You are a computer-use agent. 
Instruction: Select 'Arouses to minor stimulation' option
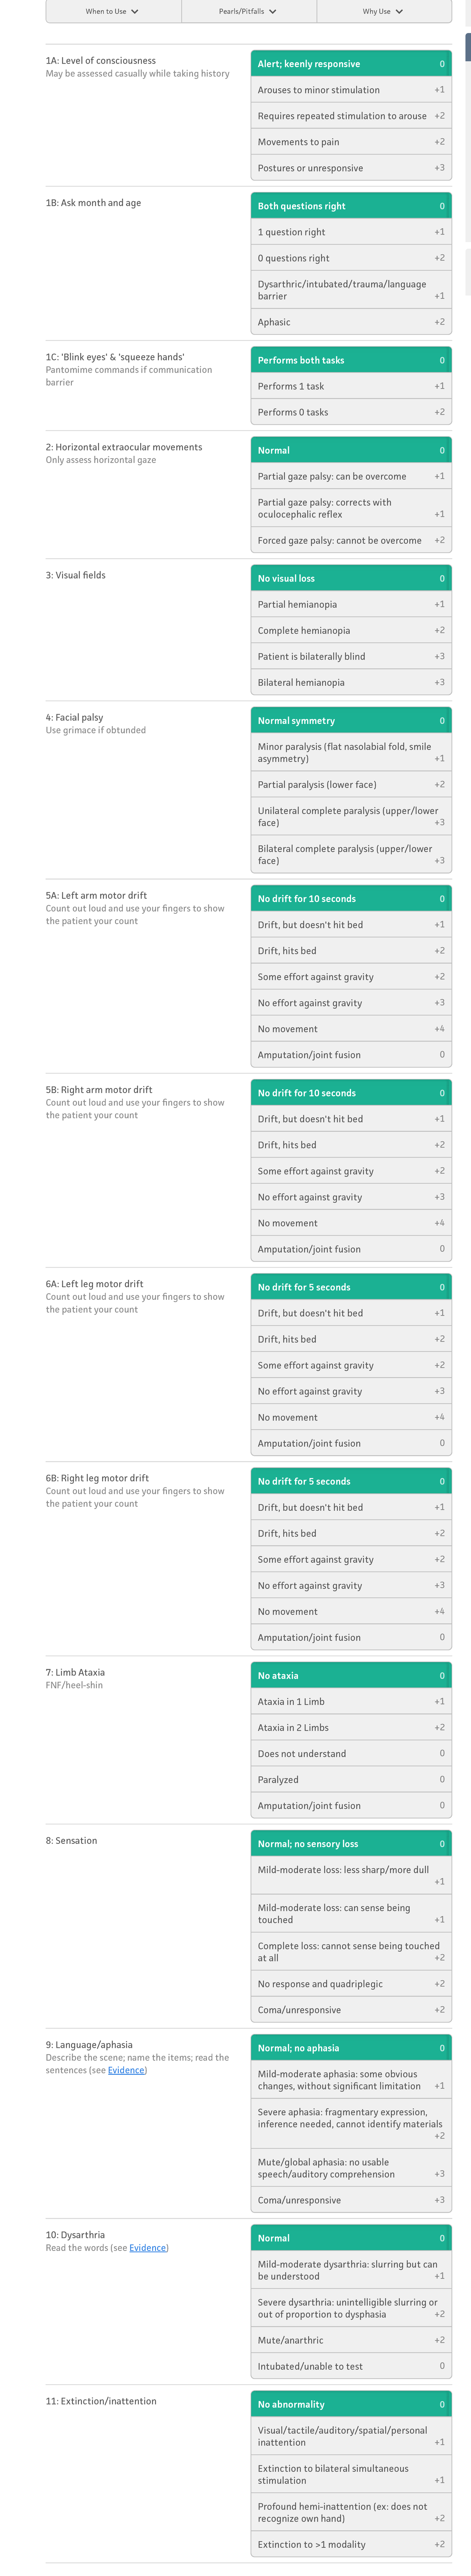point(350,90)
